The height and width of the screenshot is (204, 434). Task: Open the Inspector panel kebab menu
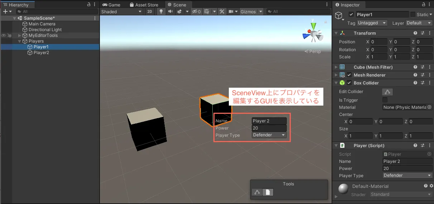pyautogui.click(x=429, y=5)
